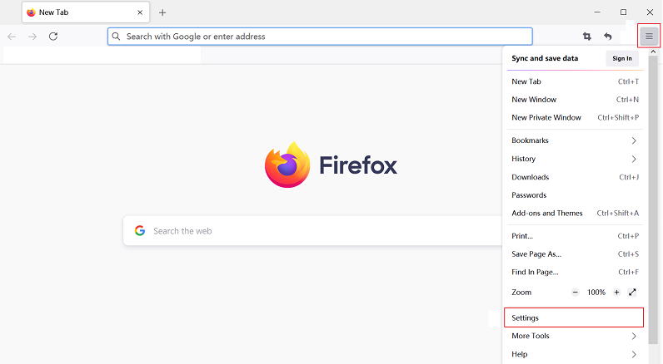Go back one page
This screenshot has height=364, width=663.
[12, 37]
